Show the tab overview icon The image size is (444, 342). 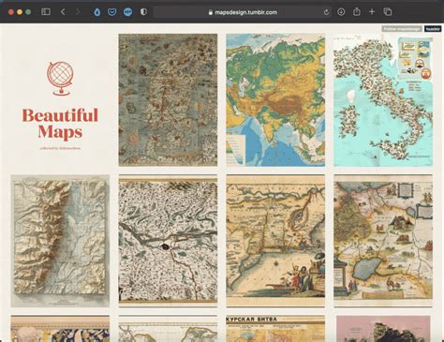[388, 12]
